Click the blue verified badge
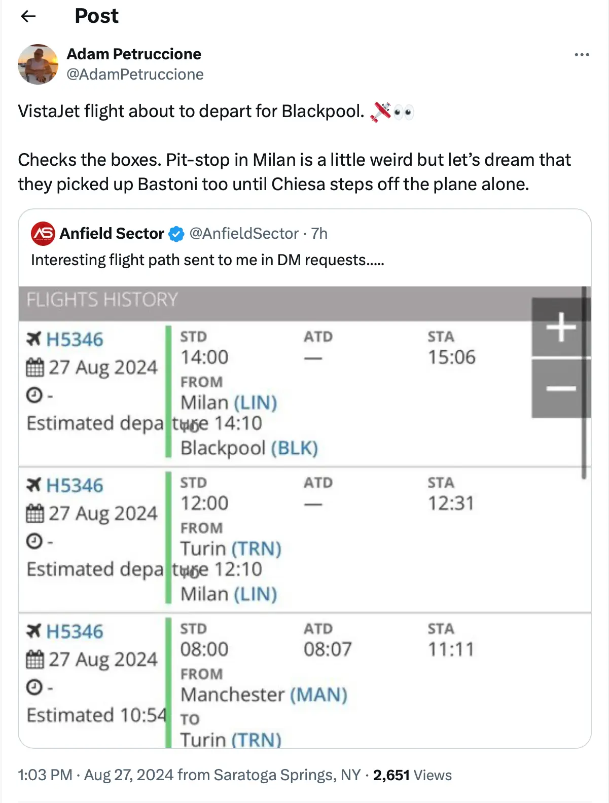The height and width of the screenshot is (803, 609). 176,234
